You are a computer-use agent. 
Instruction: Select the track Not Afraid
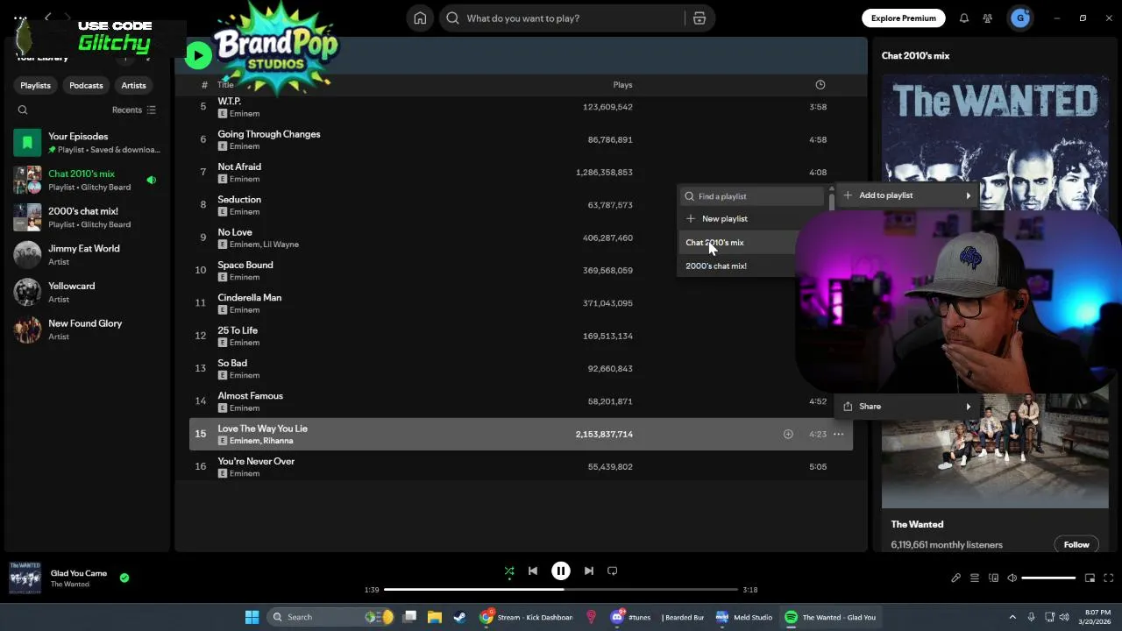tap(521, 173)
